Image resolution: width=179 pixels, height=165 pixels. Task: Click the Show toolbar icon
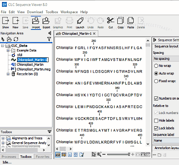click(x=6, y=23)
